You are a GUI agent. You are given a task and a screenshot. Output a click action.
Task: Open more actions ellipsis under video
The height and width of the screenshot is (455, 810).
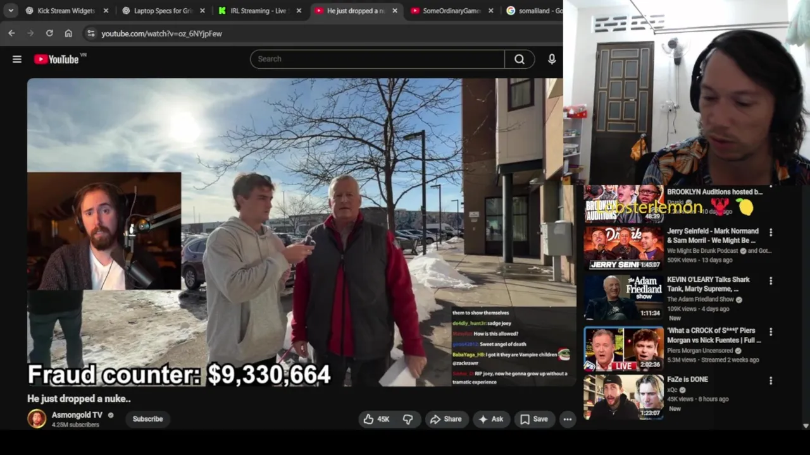click(x=568, y=419)
